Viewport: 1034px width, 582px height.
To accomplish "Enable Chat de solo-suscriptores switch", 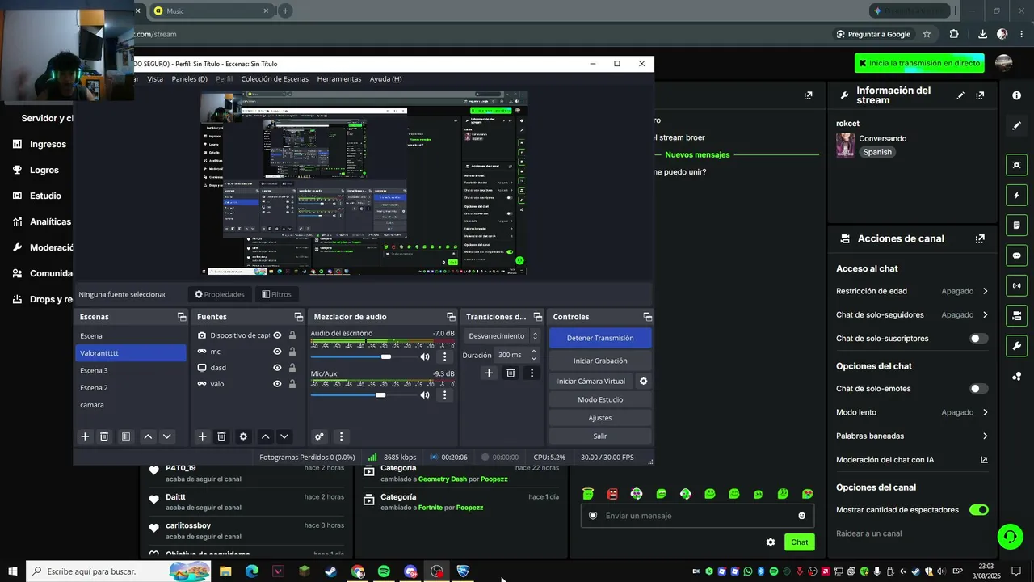I will (x=978, y=339).
